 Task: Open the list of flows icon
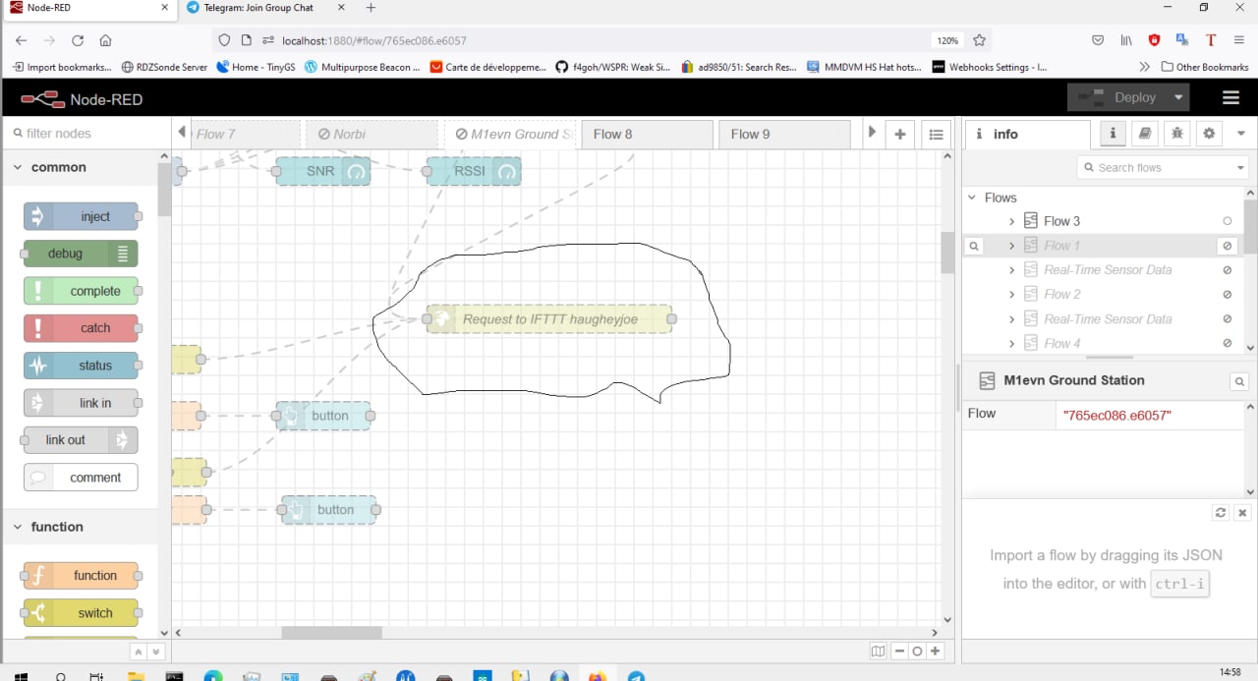936,135
